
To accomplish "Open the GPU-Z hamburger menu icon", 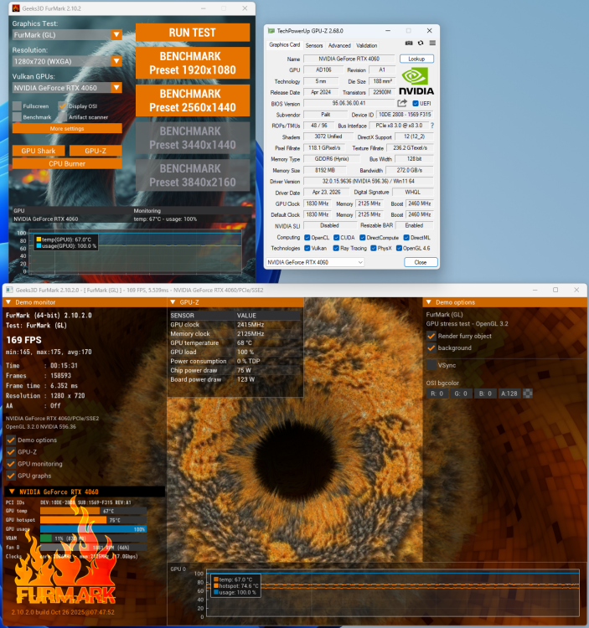I will (432, 43).
